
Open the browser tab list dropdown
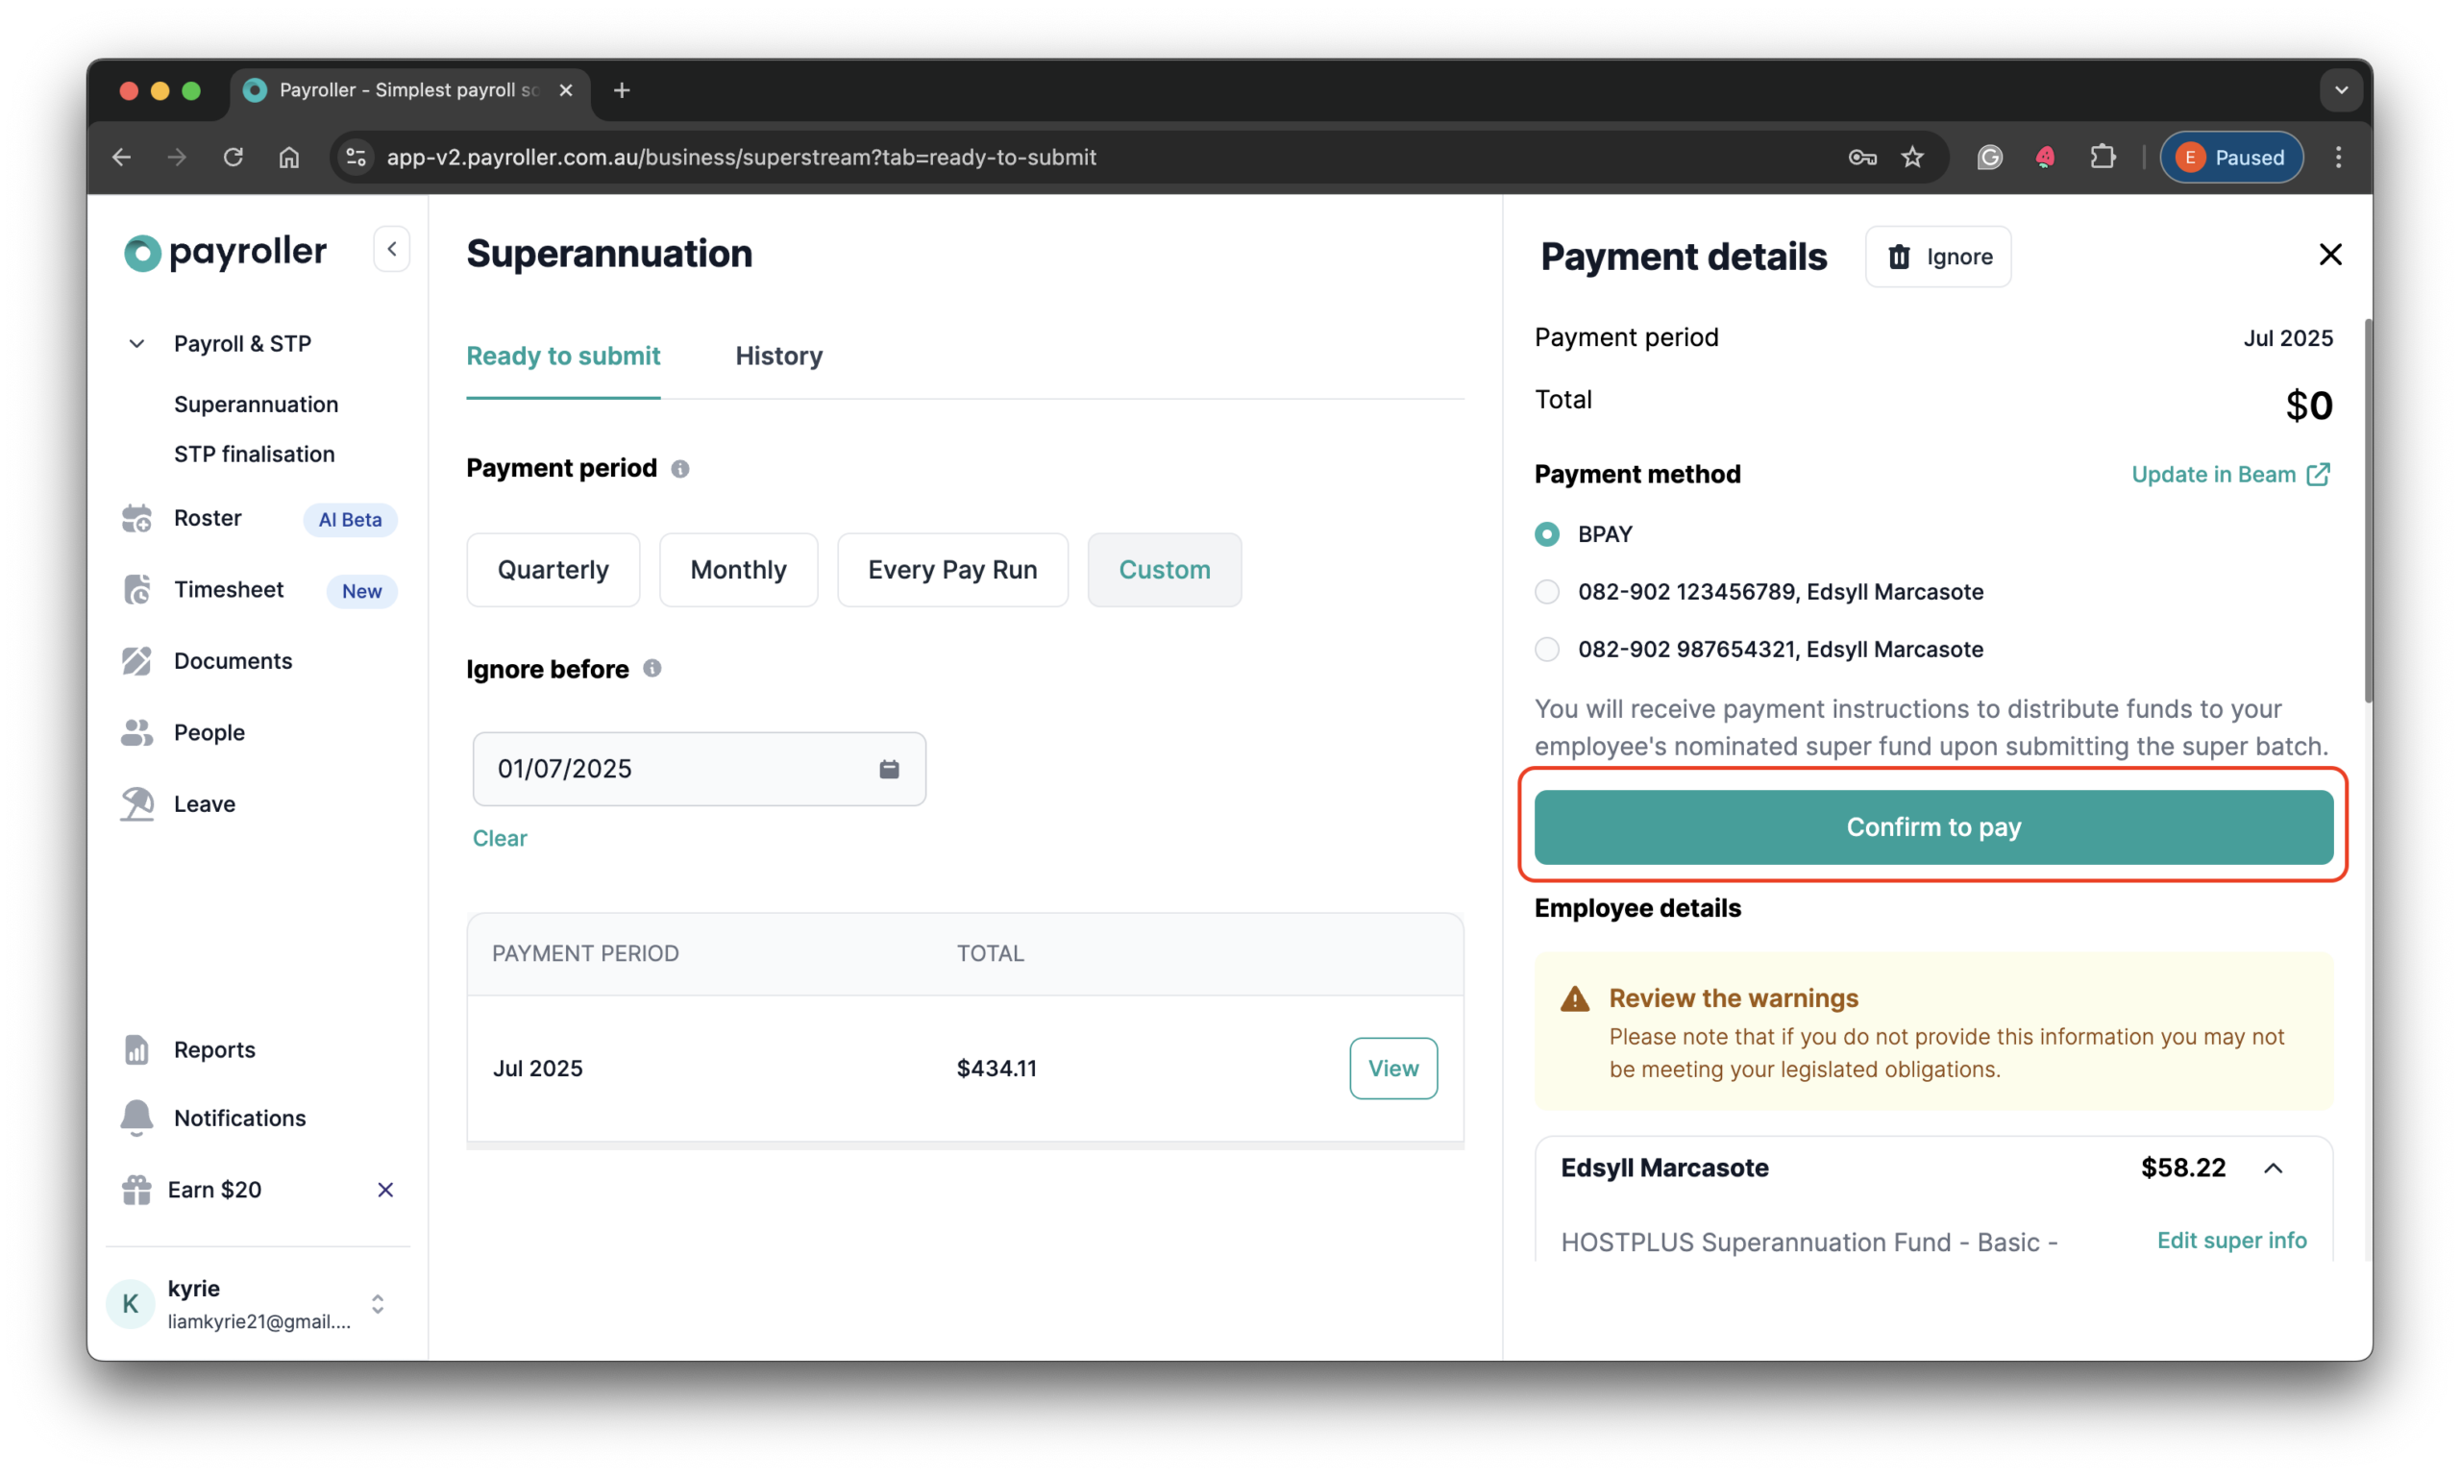coord(2341,90)
